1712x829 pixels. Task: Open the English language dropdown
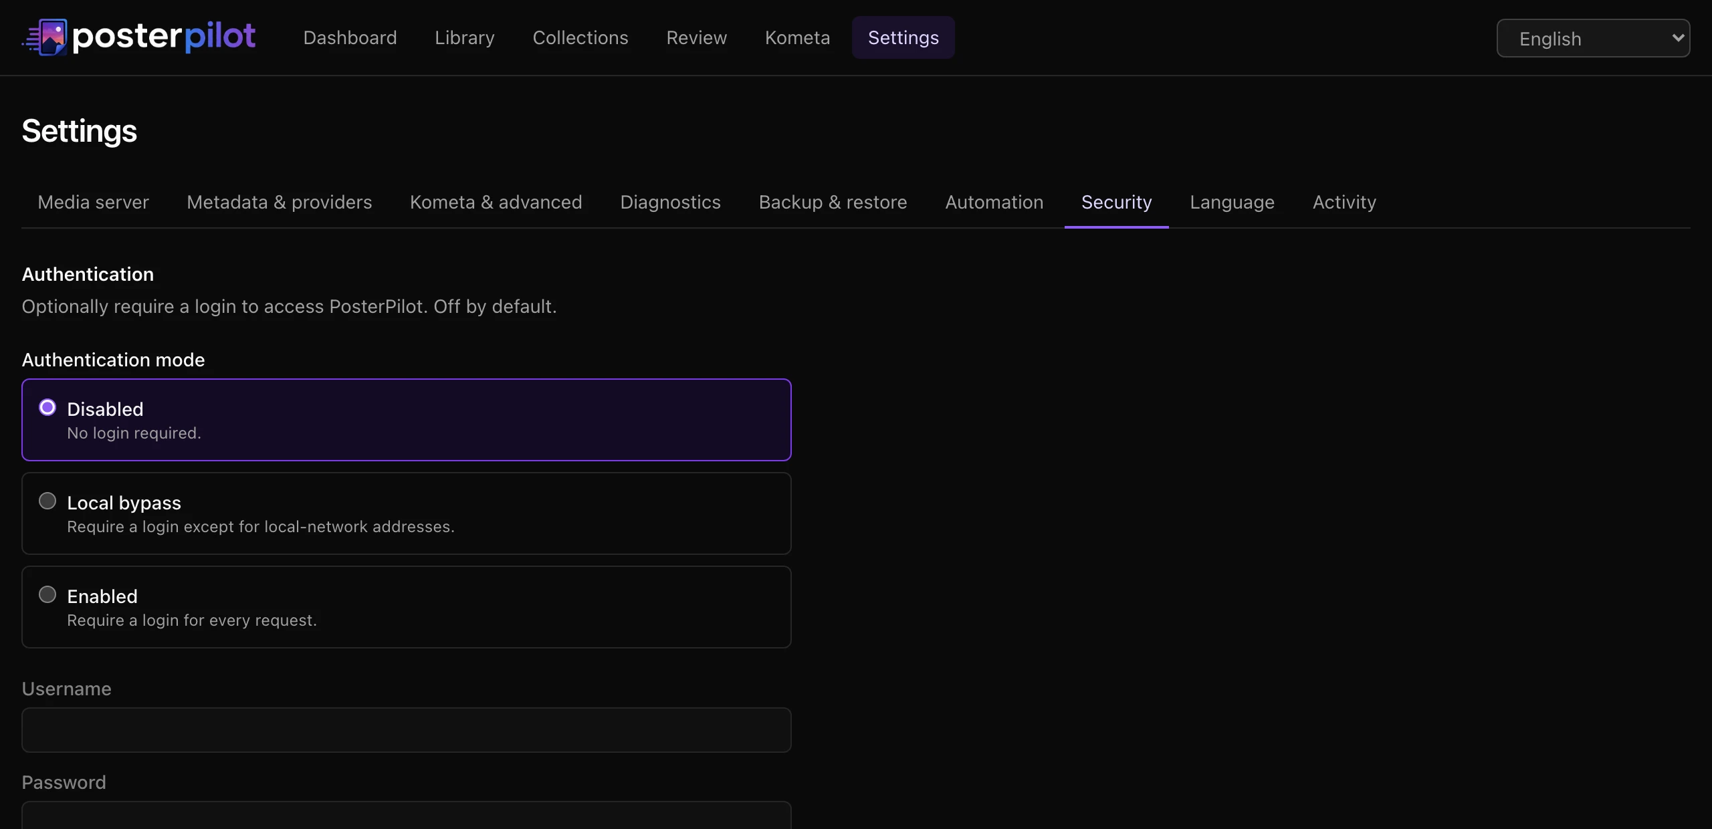point(1593,39)
